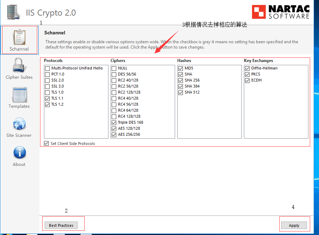The width and height of the screenshot is (319, 235).
Task: Click the Nartac Software logo
Action: pos(281,12)
